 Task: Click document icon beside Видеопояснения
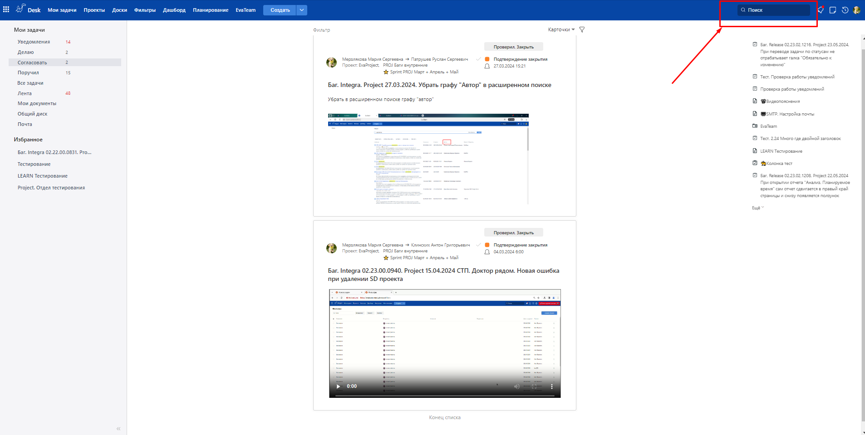click(755, 101)
